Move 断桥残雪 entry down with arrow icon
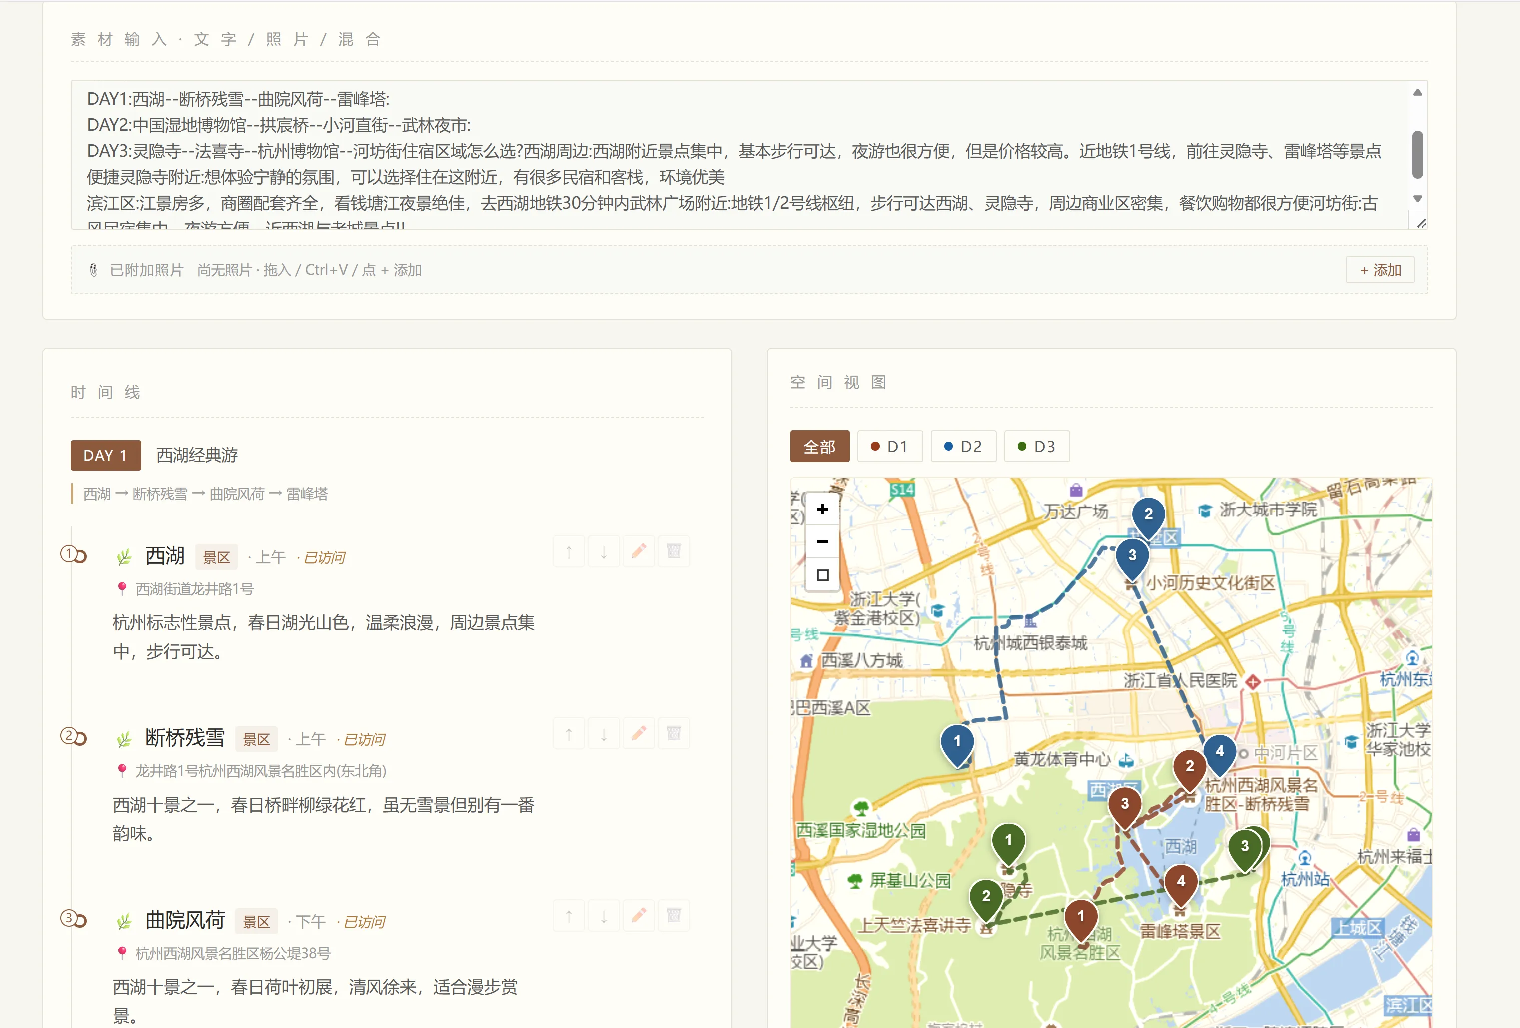Viewport: 1520px width, 1028px height. (604, 734)
